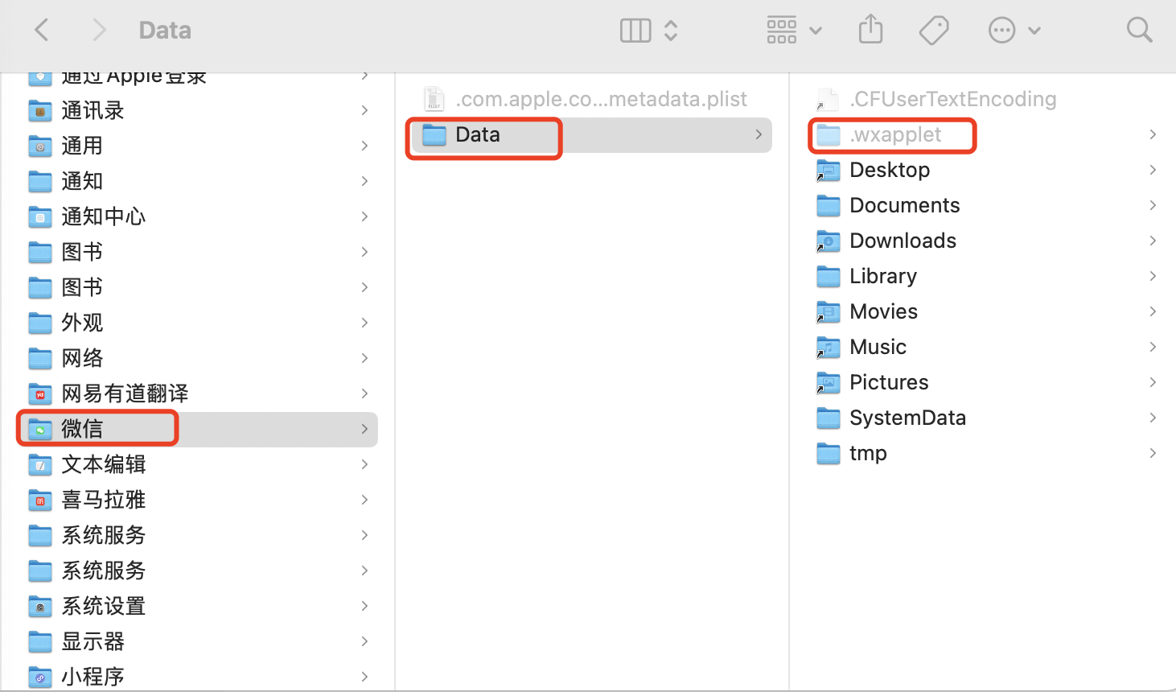Select the Pictures alias folder icon

[x=829, y=382]
